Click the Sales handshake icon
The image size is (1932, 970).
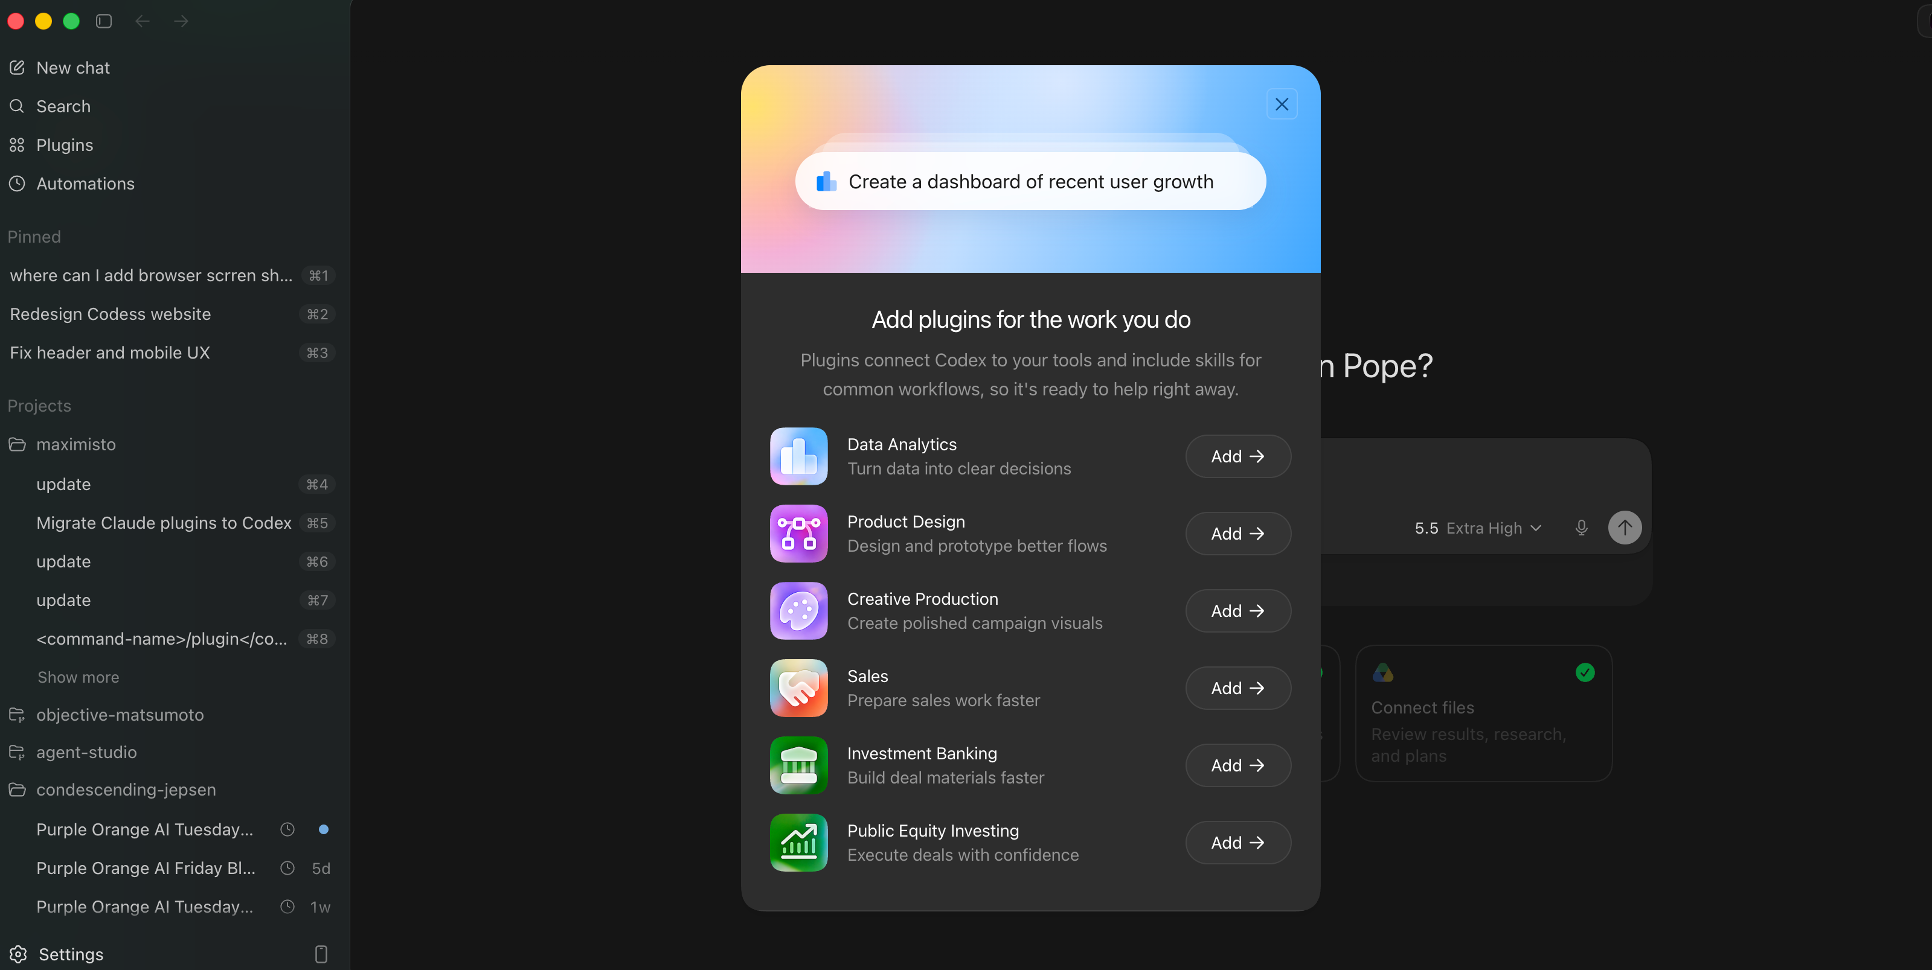click(799, 688)
